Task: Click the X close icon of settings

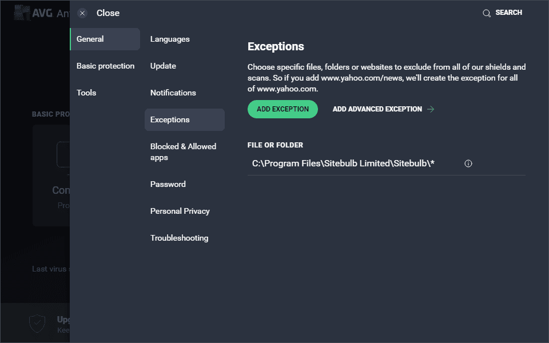Action: [82, 13]
